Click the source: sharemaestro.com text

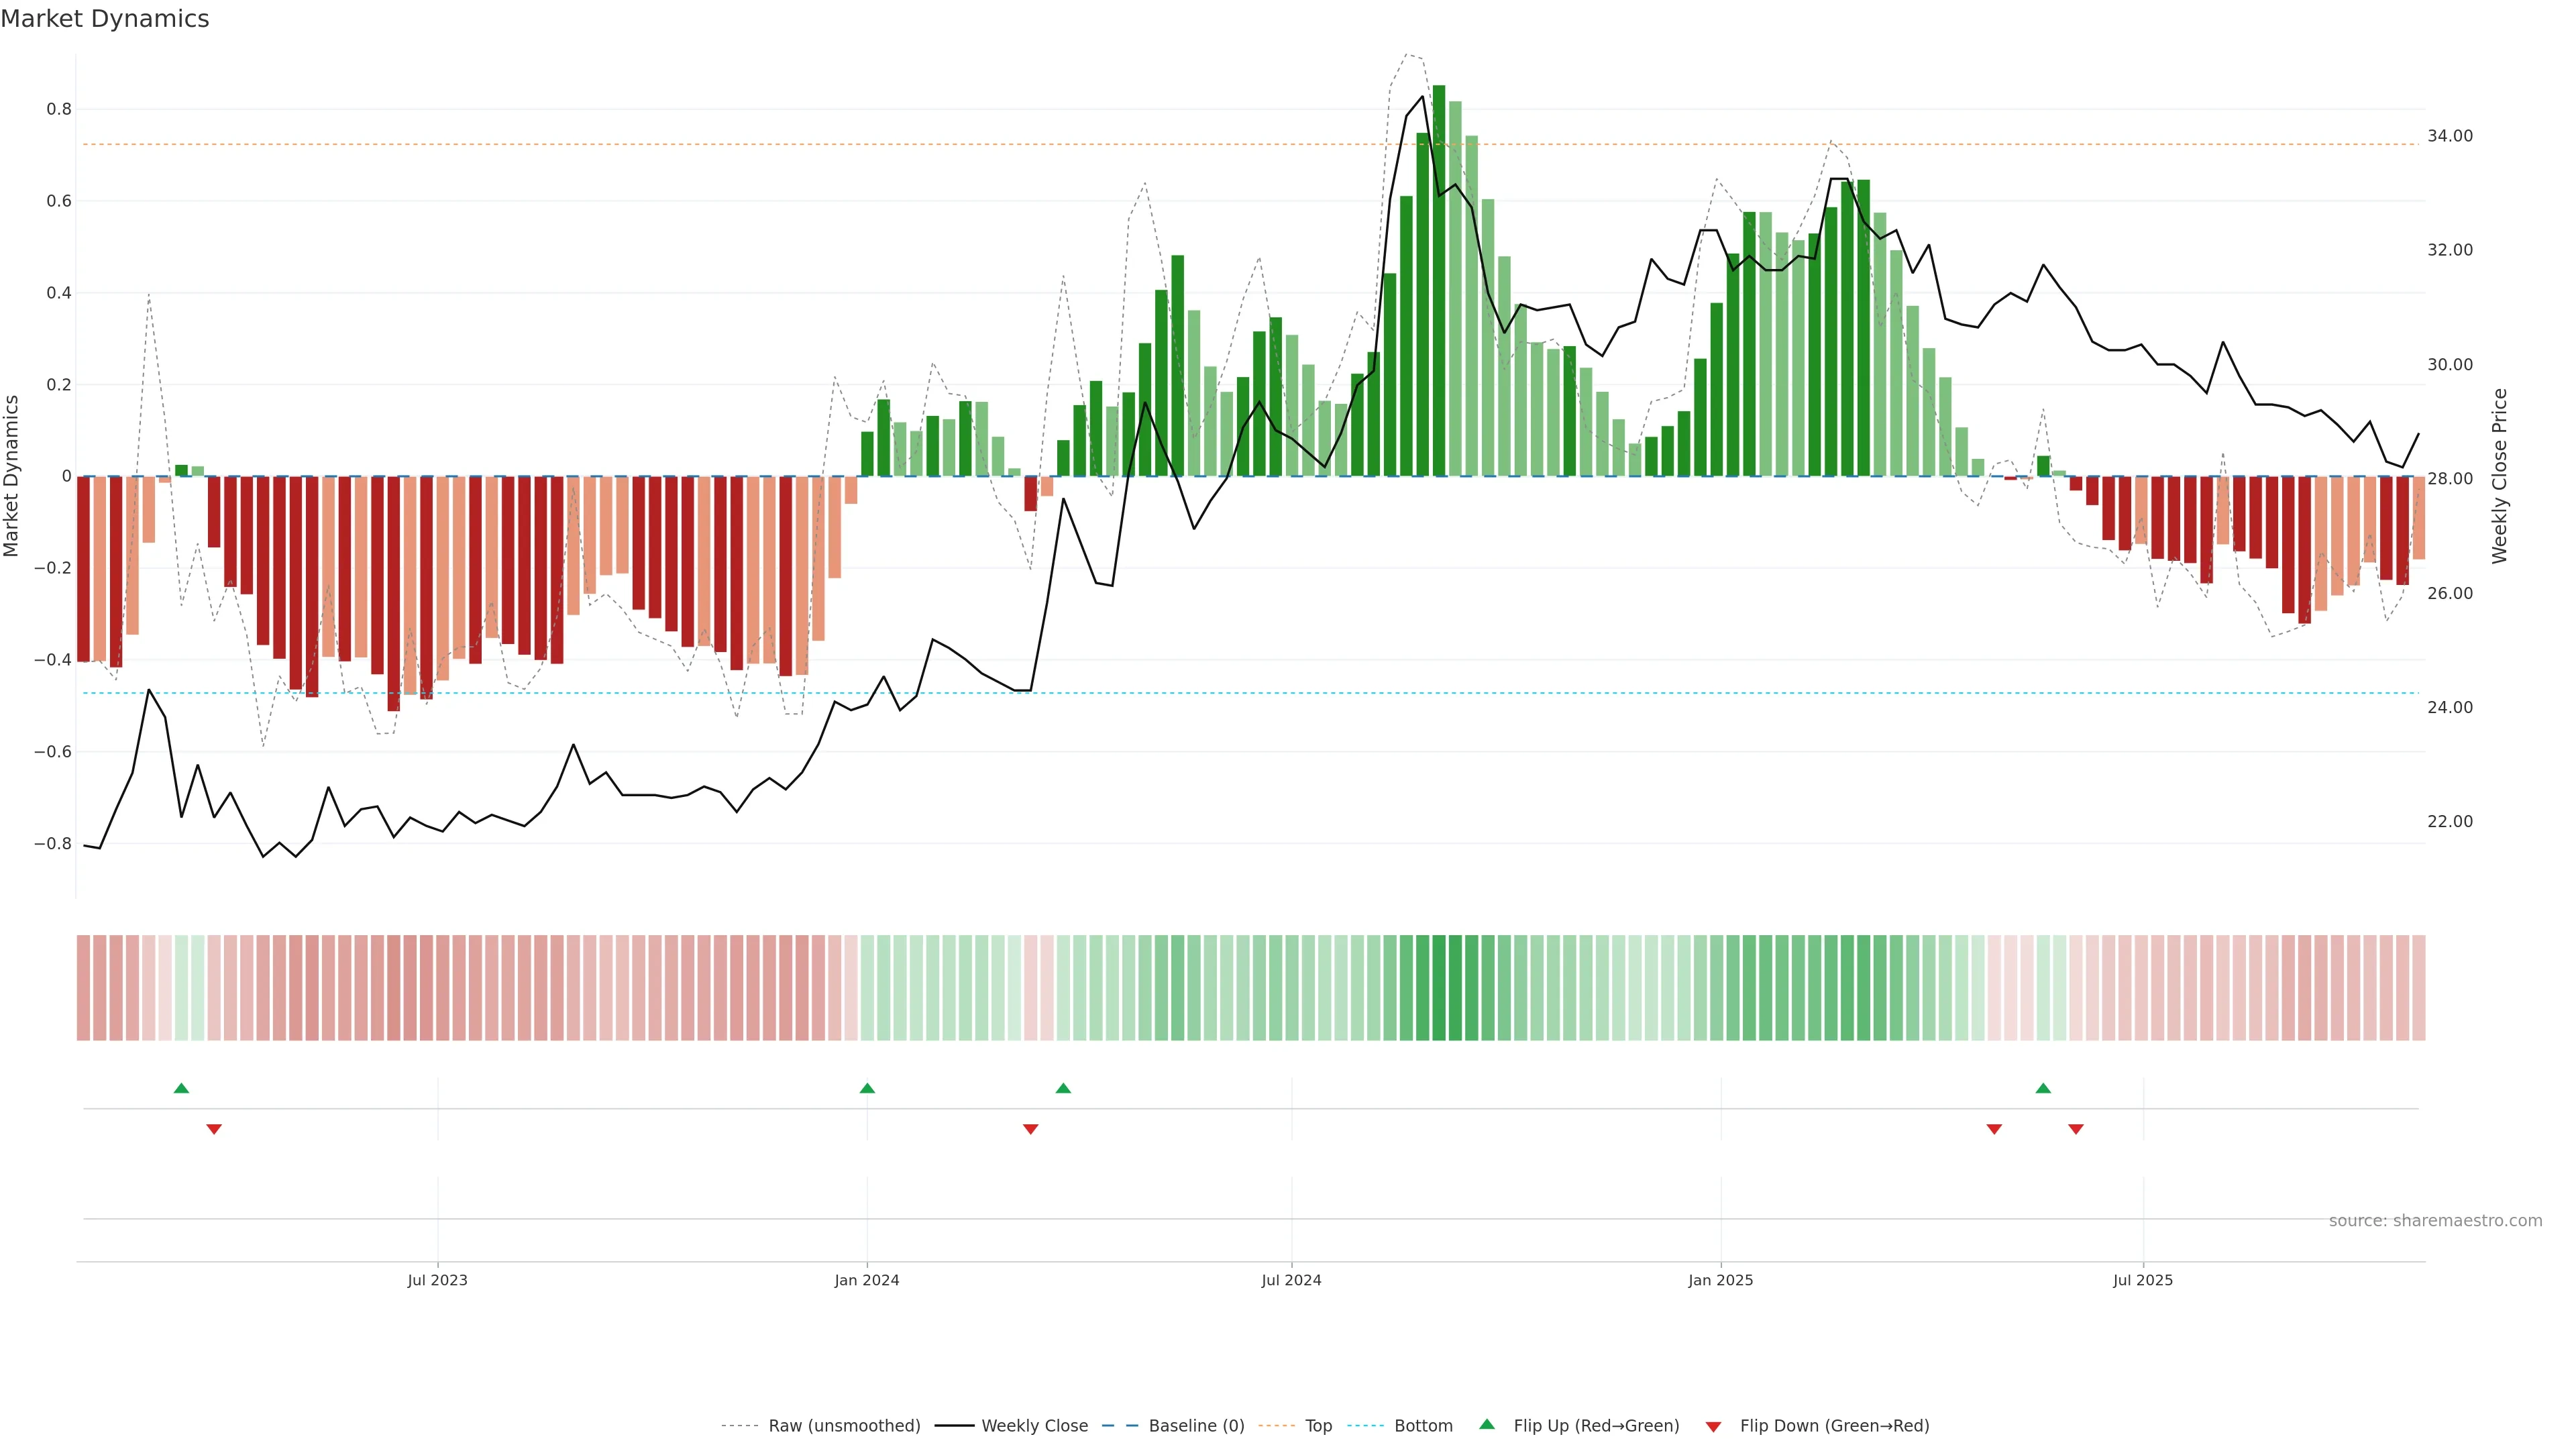point(2435,1221)
